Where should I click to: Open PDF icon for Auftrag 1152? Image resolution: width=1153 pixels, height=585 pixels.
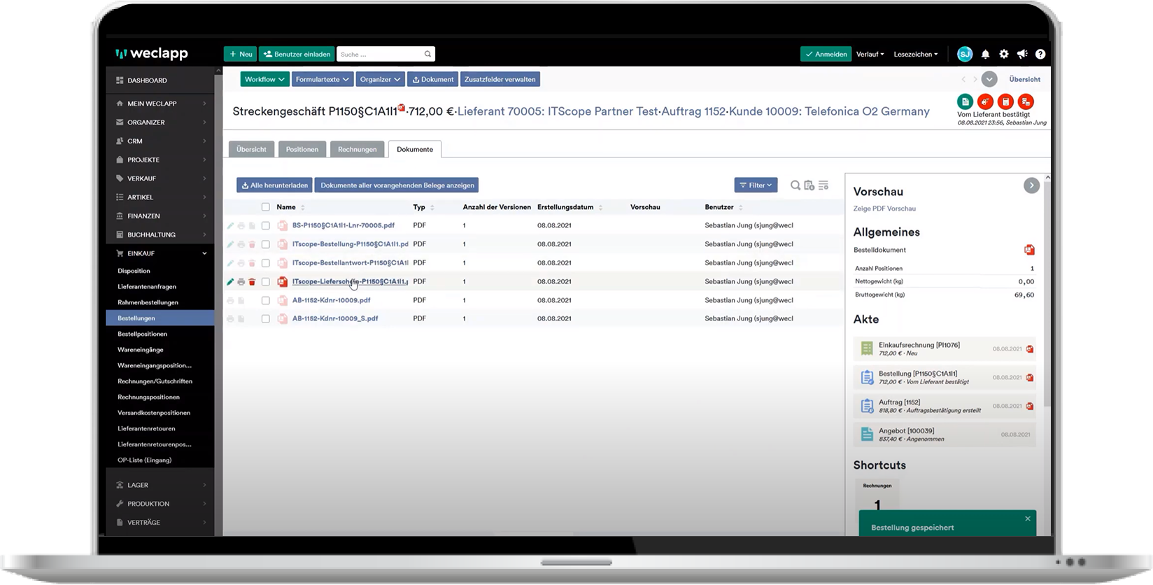coord(1030,406)
